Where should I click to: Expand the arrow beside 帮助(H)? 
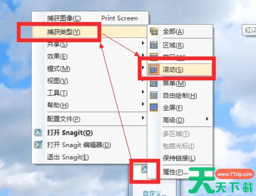pos(143,104)
